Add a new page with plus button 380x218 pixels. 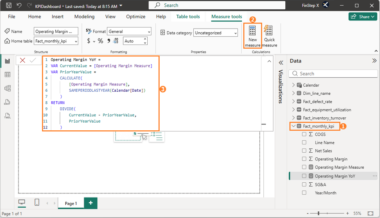coord(91,203)
